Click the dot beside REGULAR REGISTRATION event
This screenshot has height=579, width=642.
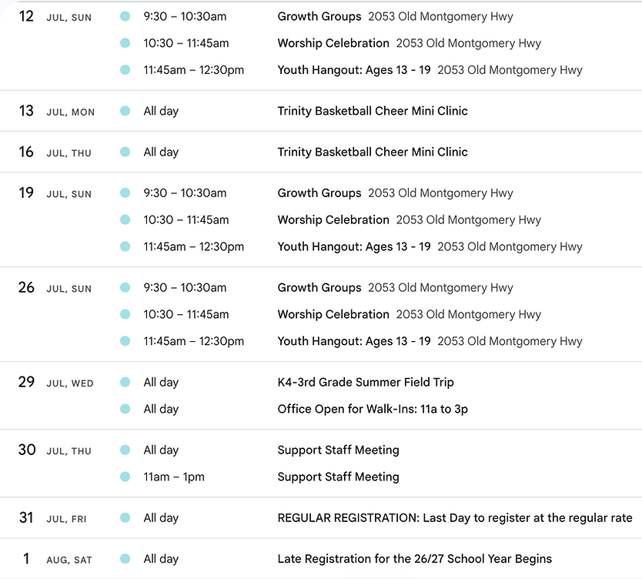point(125,518)
